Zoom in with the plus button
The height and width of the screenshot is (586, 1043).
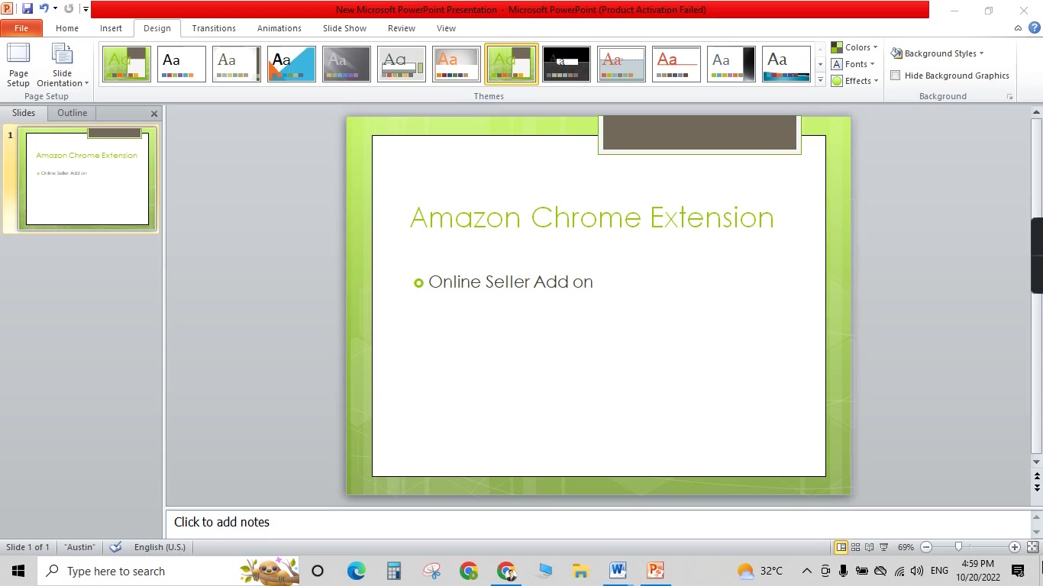click(1014, 547)
